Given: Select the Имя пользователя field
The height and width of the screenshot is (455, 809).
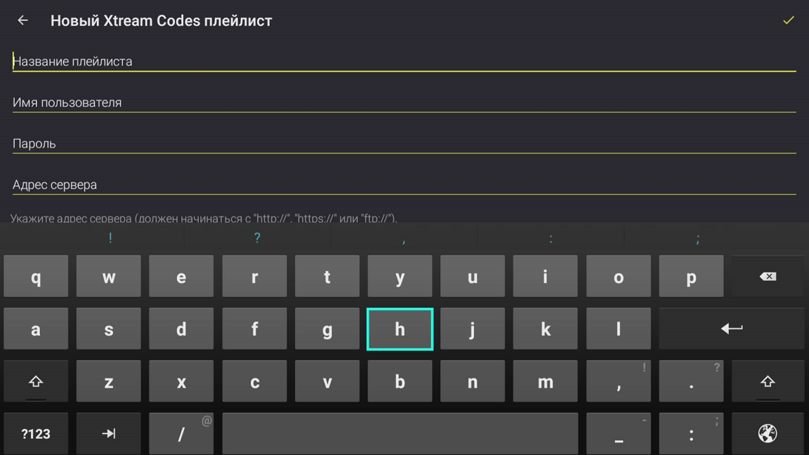Looking at the screenshot, I should 404,103.
